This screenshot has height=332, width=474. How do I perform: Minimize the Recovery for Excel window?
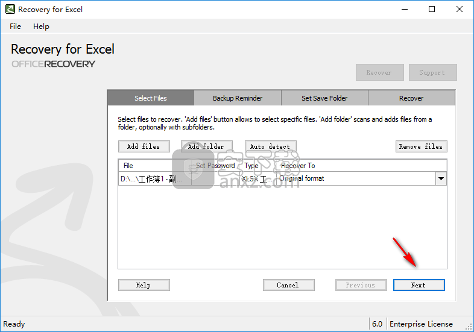[405, 9]
